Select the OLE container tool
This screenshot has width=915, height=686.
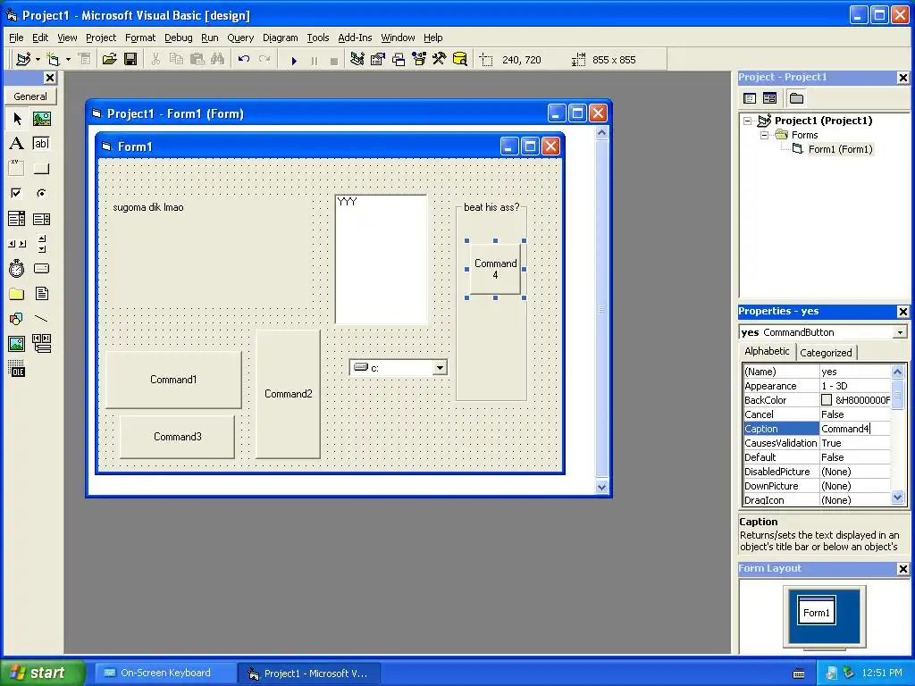(17, 369)
